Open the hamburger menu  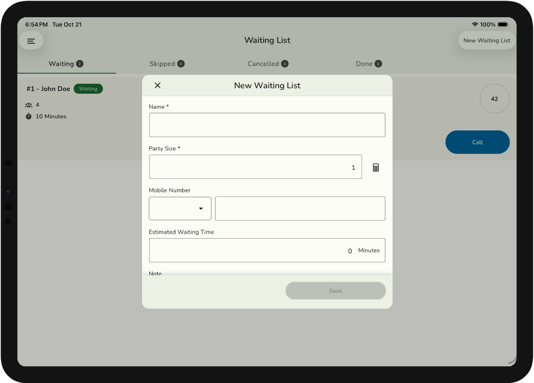click(31, 41)
